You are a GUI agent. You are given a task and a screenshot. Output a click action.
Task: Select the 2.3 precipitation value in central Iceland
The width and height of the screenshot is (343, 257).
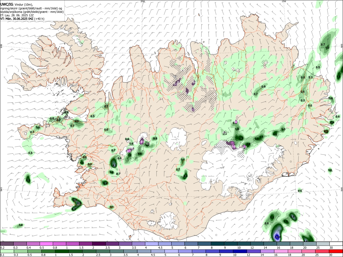coord(185,176)
